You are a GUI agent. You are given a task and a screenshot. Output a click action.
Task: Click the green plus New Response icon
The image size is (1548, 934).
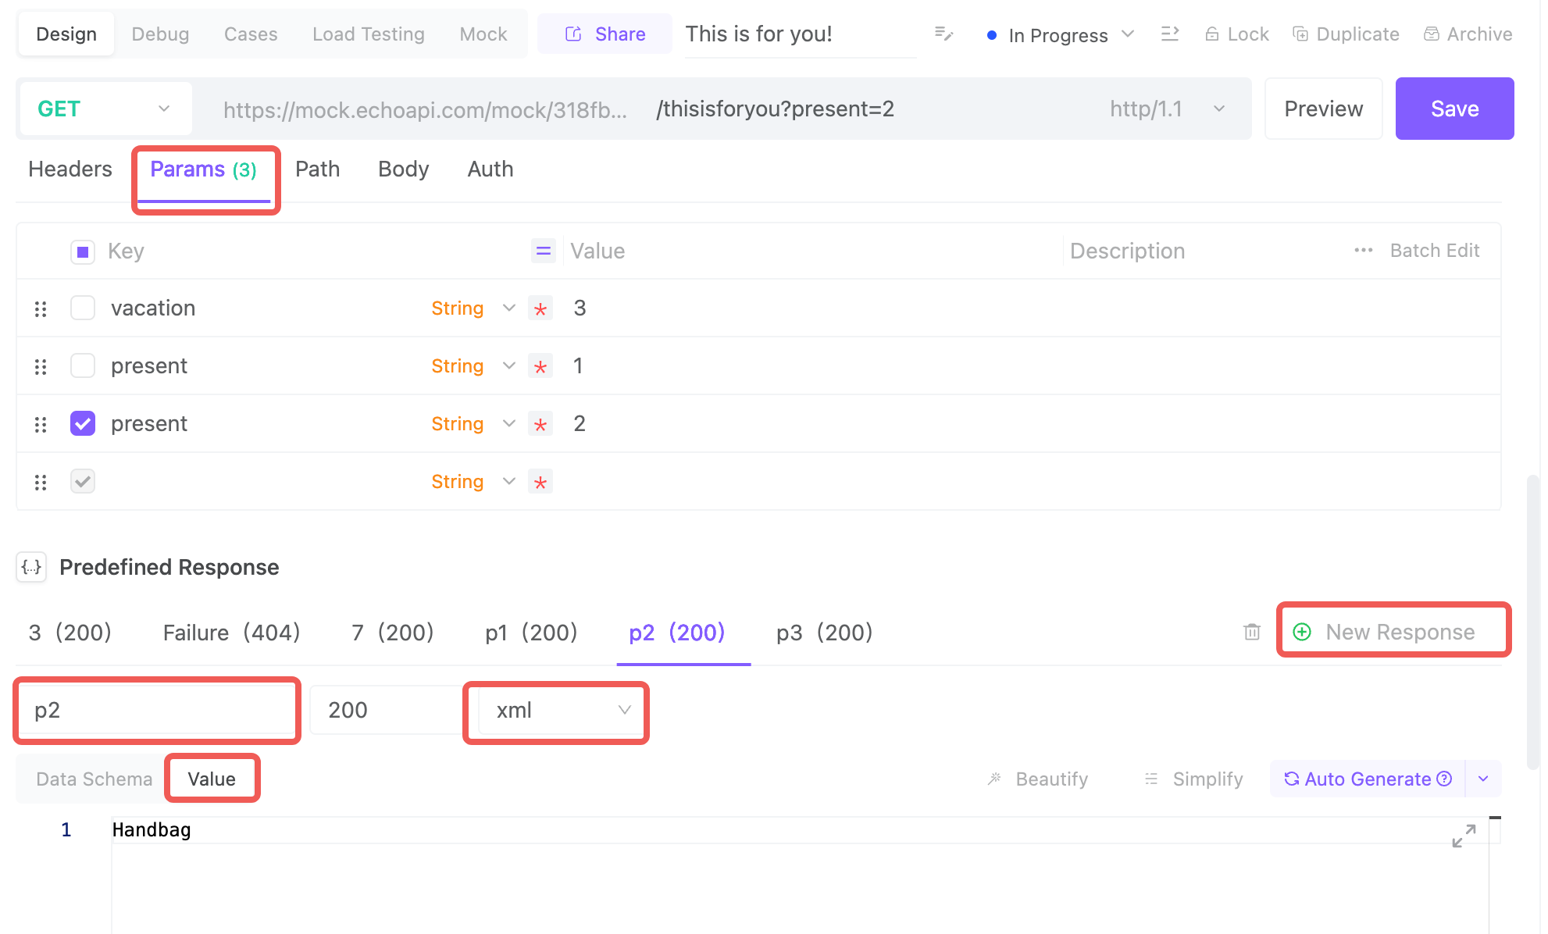(x=1302, y=632)
